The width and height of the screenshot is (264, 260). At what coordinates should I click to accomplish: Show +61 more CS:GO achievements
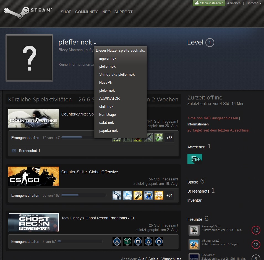coord(169,195)
